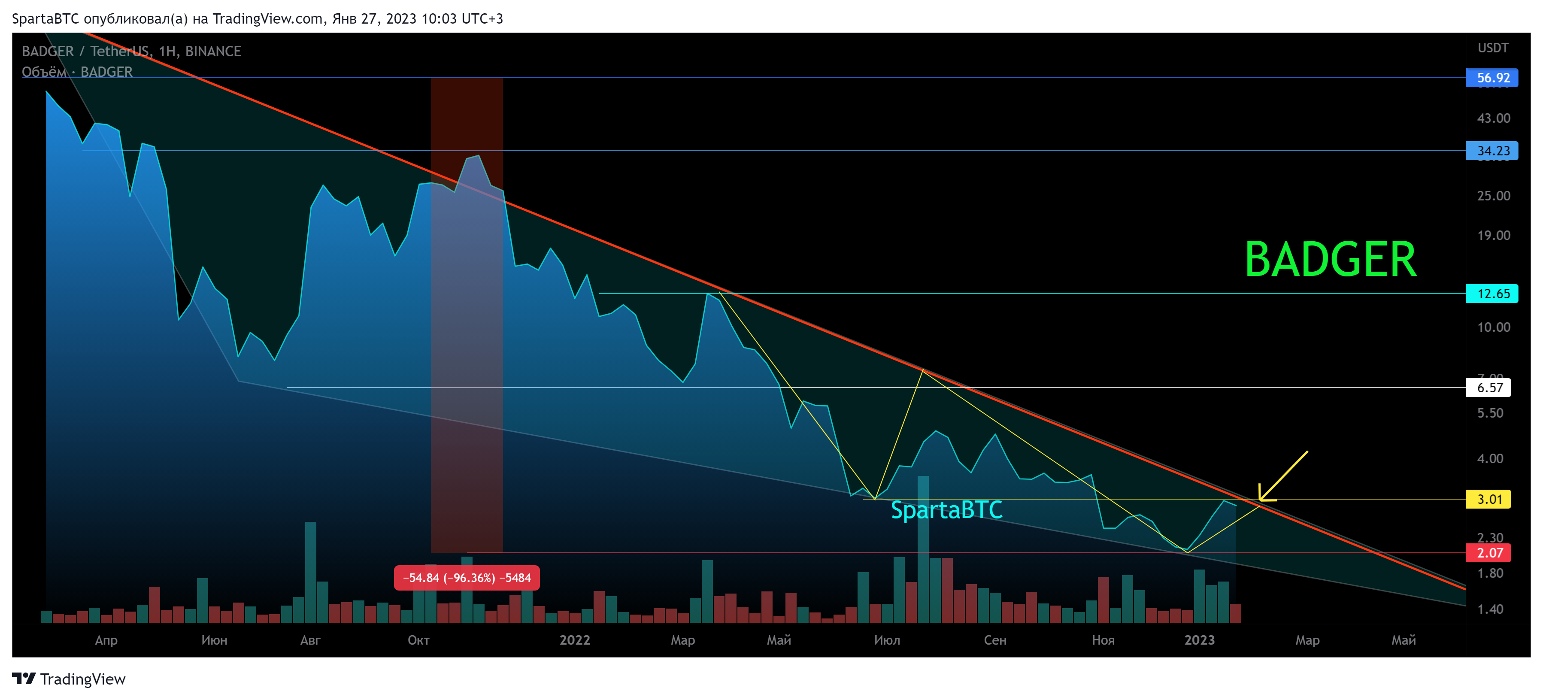Click the -54.84 (-96.36%) measurement label

pos(467,578)
